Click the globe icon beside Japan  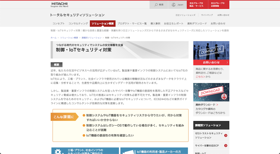click(x=174, y=5)
